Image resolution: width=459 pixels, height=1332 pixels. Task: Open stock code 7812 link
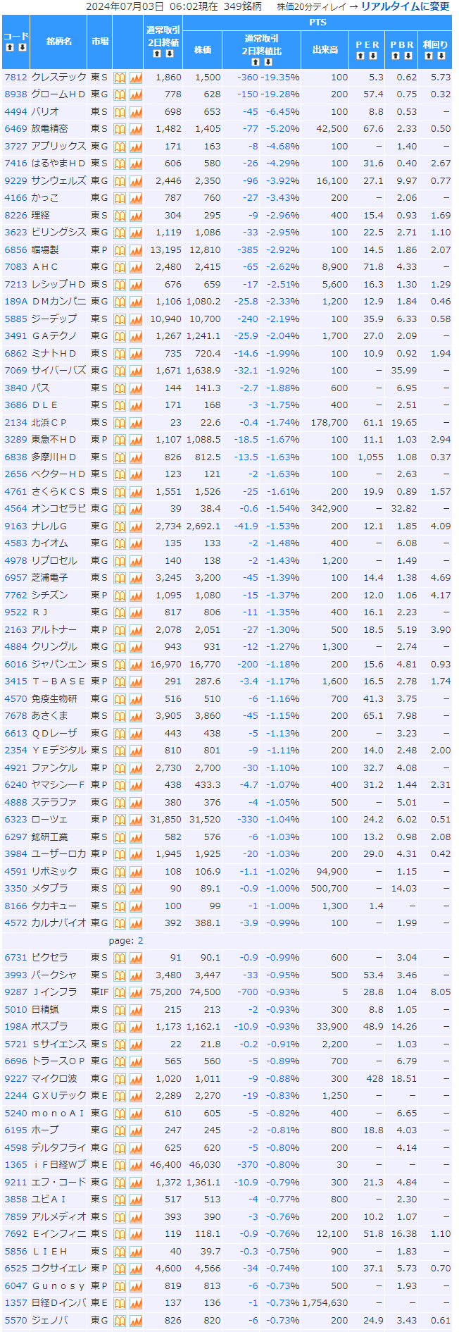click(x=15, y=78)
